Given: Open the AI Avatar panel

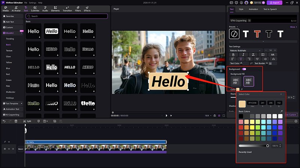Looking at the screenshot, I should (x=16, y=9).
